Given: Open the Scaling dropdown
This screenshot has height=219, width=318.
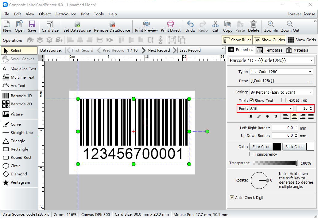Looking at the screenshot, I should point(310,92).
